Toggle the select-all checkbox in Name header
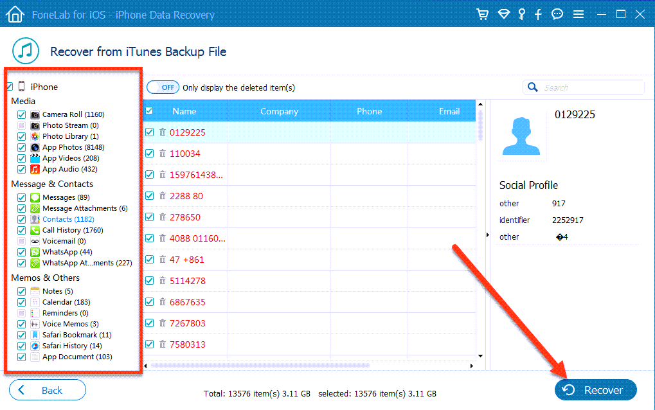Image resolution: width=655 pixels, height=410 pixels. pyautogui.click(x=149, y=111)
